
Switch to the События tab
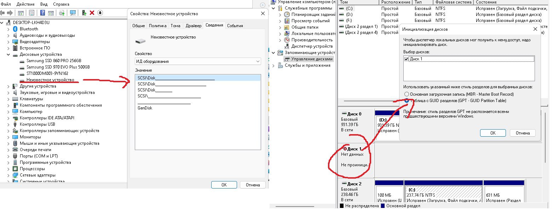coord(235,26)
